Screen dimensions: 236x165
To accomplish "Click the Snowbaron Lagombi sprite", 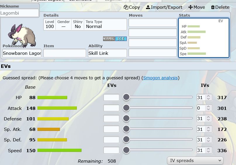I will click(22, 36).
